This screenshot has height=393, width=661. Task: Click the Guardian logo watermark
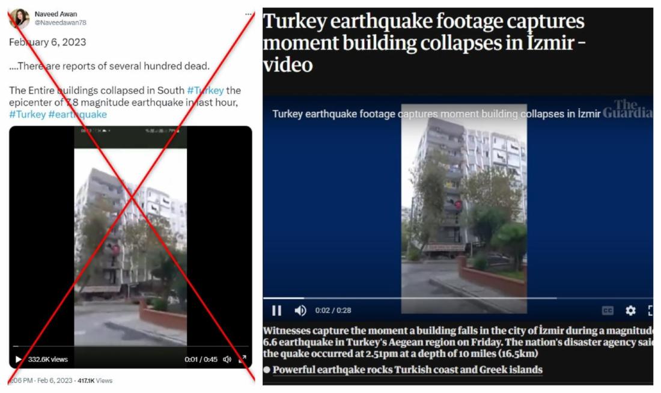point(627,109)
